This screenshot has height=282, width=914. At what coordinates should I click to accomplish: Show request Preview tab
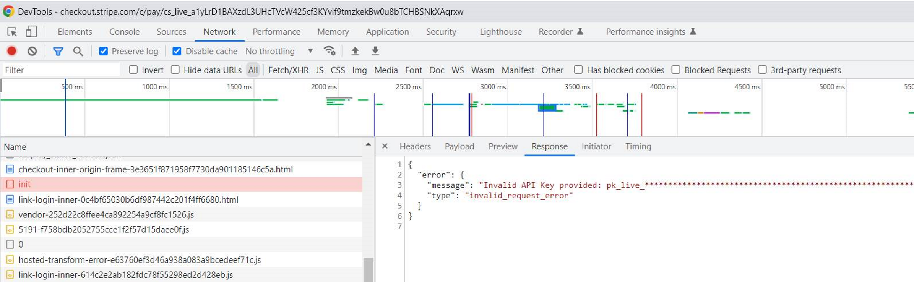pyautogui.click(x=503, y=146)
